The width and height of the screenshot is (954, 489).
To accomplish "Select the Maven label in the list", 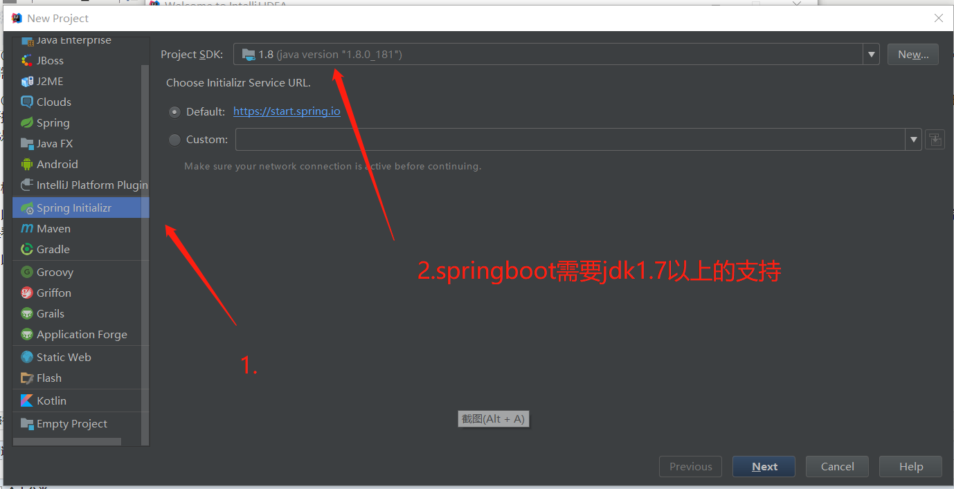I will pos(53,229).
